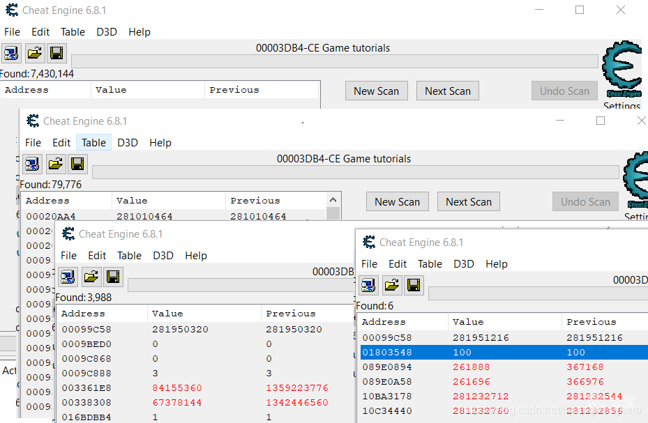The image size is (648, 423).
Task: Open process icon in Found:3,988 window
Action: point(68,277)
